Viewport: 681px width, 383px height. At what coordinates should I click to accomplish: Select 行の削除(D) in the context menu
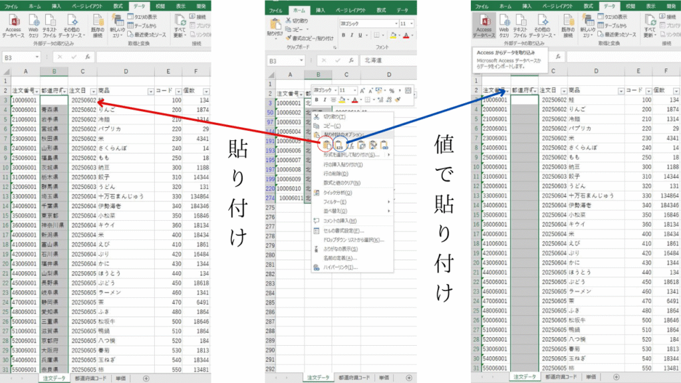click(x=336, y=174)
